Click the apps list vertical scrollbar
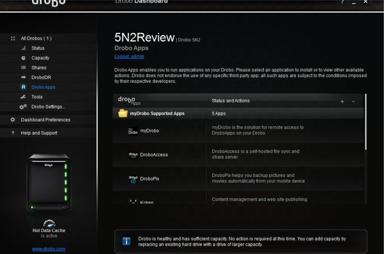This screenshot has width=384, height=254. pos(366,122)
